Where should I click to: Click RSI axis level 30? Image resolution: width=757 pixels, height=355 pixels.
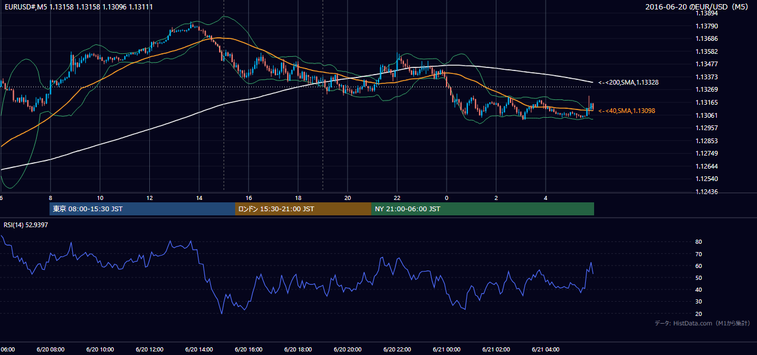pos(698,302)
